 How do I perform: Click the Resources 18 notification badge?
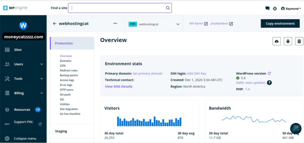pos(38,110)
